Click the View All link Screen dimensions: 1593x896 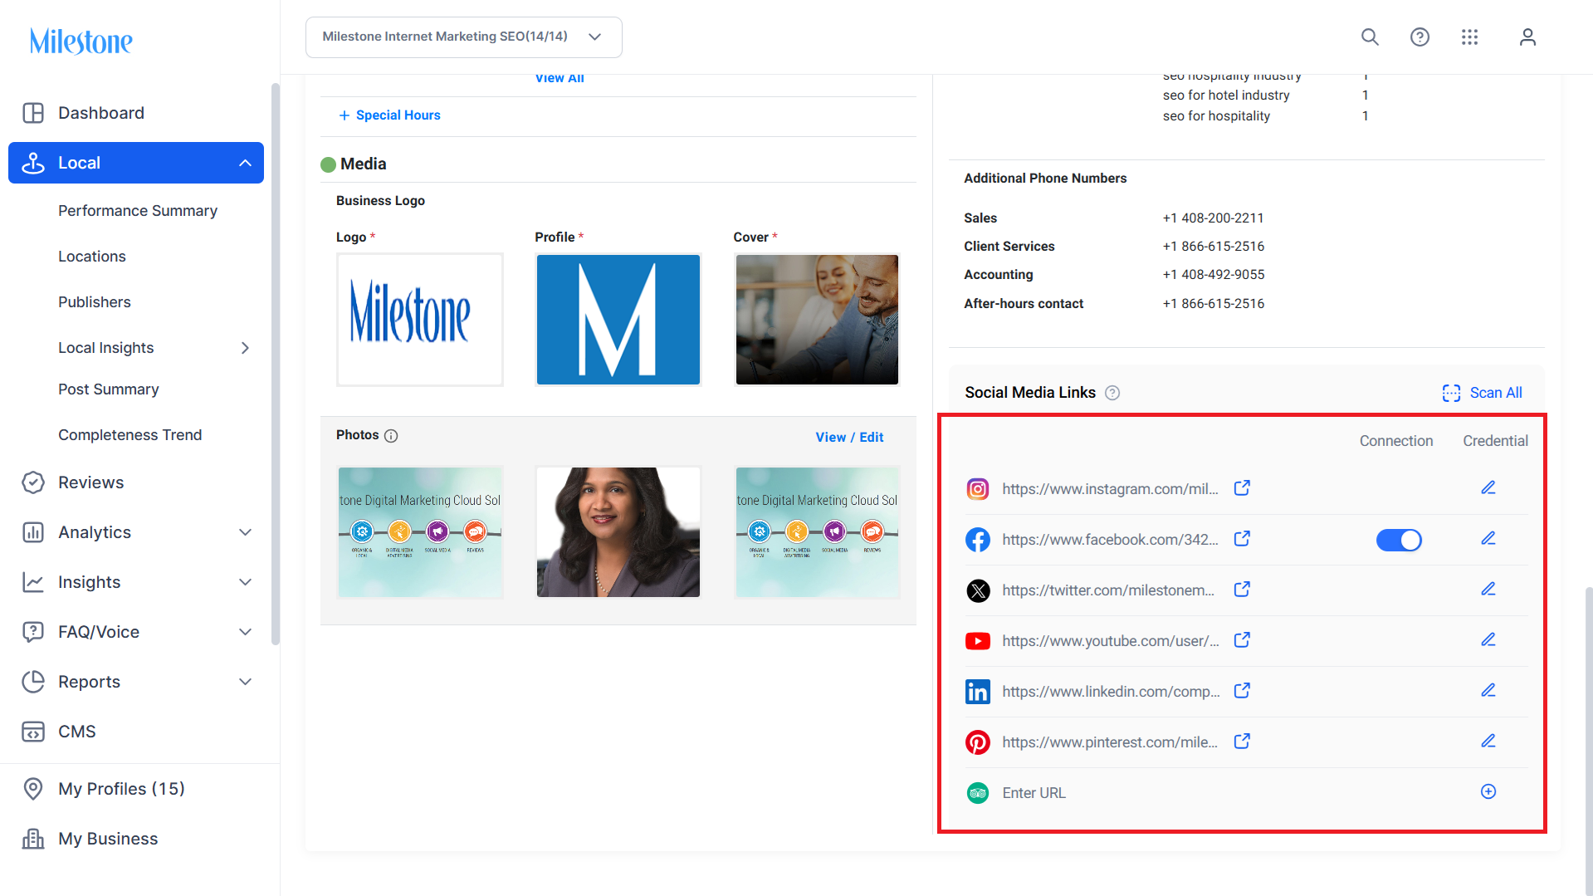560,78
